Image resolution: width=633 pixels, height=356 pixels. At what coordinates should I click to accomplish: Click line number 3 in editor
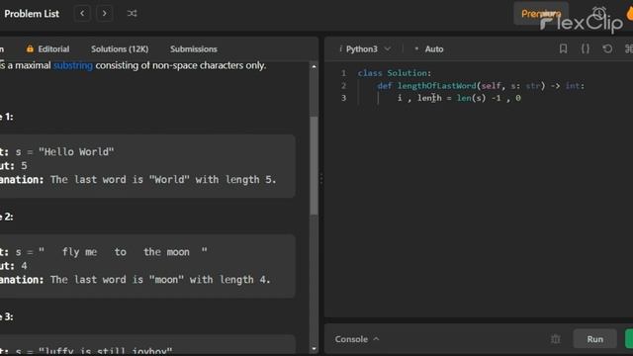tap(343, 98)
